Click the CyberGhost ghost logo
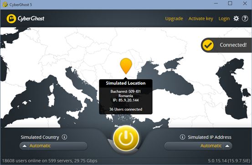The width and height of the screenshot is (252, 165). [11, 19]
